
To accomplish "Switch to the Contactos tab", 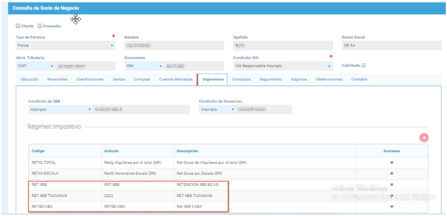I will 241,79.
